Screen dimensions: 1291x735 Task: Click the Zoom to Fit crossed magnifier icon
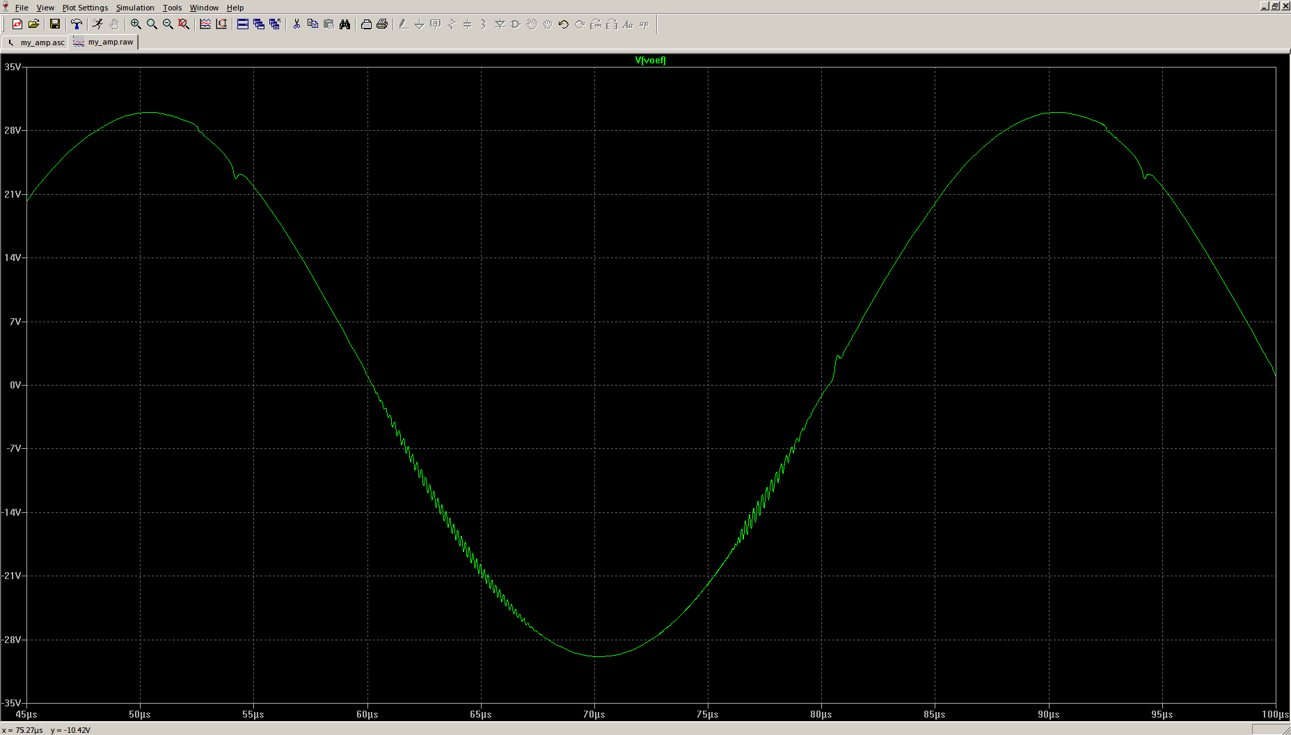[184, 24]
